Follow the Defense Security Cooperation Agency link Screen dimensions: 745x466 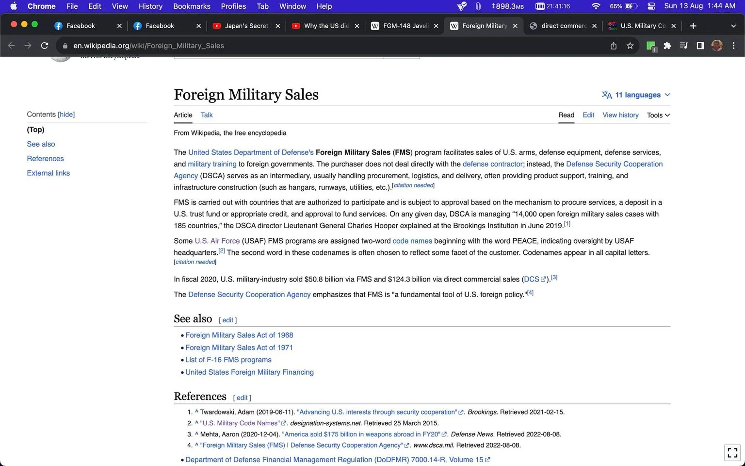coord(249,295)
